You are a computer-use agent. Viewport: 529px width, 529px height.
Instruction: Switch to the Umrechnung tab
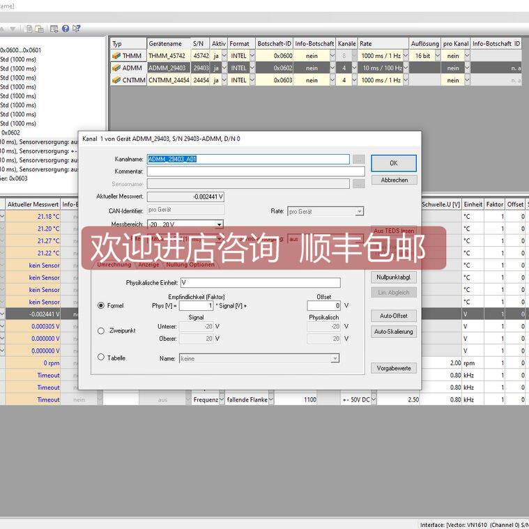tap(114, 265)
